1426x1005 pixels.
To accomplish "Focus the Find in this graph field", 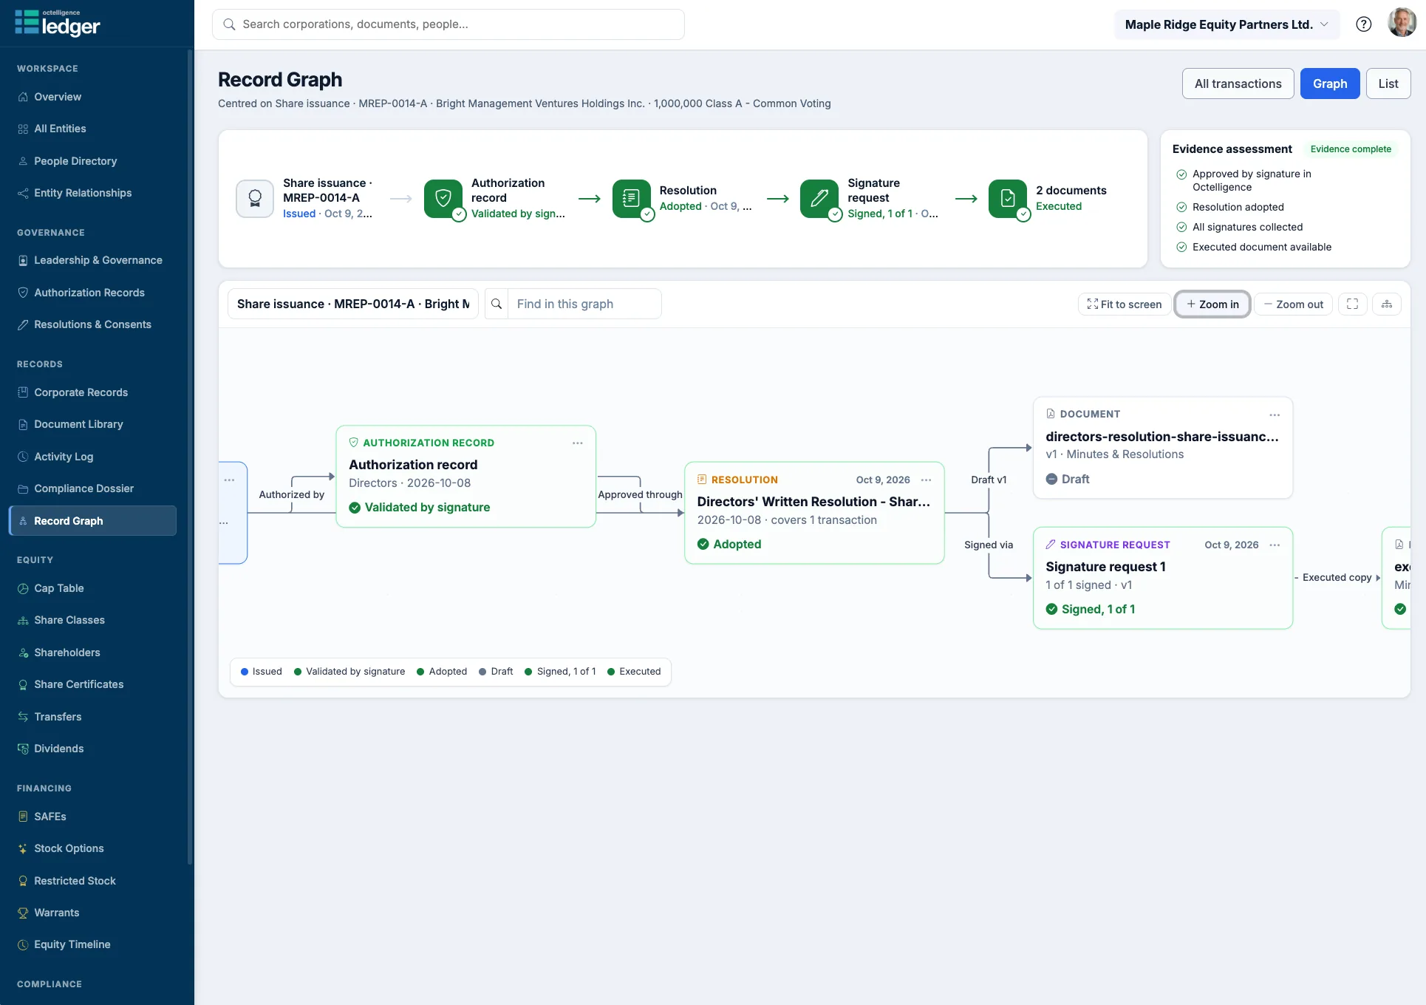I will pos(584,304).
